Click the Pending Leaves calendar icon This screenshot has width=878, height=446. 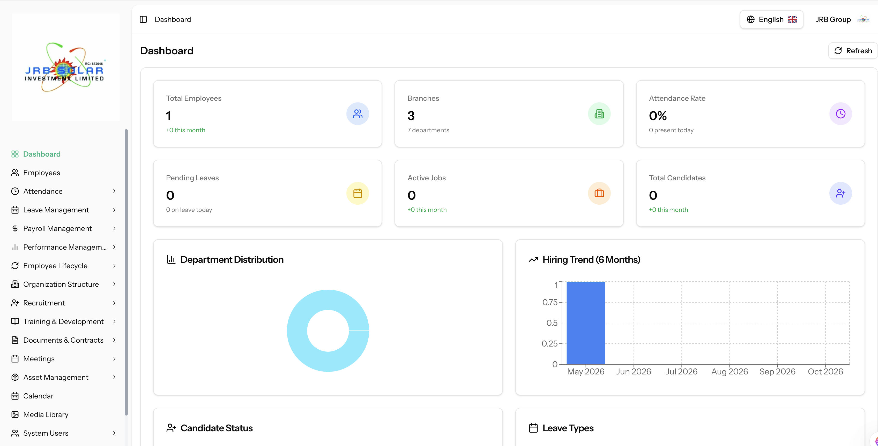pos(358,193)
